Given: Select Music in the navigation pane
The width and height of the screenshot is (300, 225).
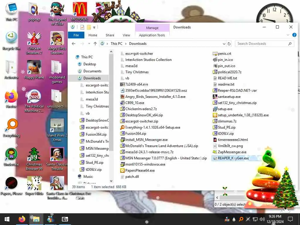Looking at the screenshot, I should point(88,177).
